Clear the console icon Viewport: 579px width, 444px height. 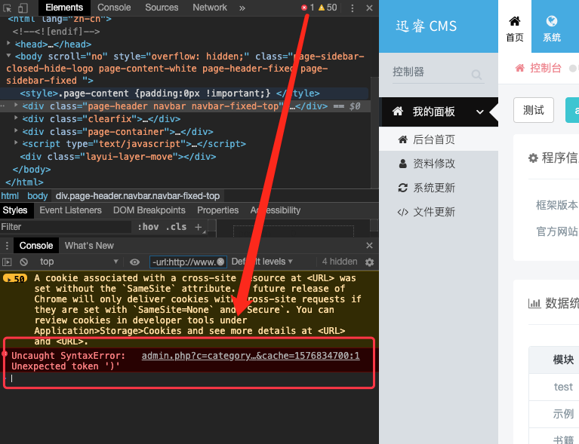tap(23, 262)
